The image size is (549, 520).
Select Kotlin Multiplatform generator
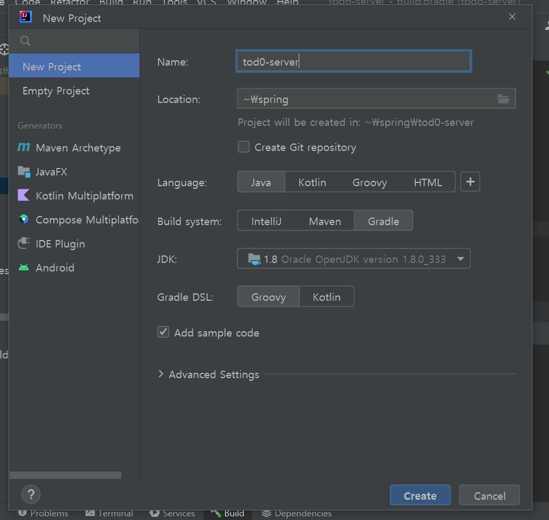[x=74, y=195]
